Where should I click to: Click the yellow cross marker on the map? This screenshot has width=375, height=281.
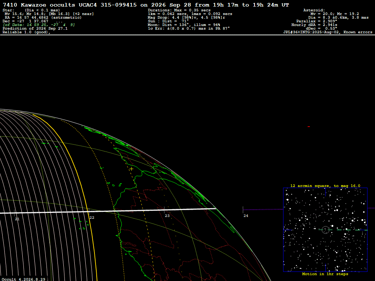(x=131, y=169)
